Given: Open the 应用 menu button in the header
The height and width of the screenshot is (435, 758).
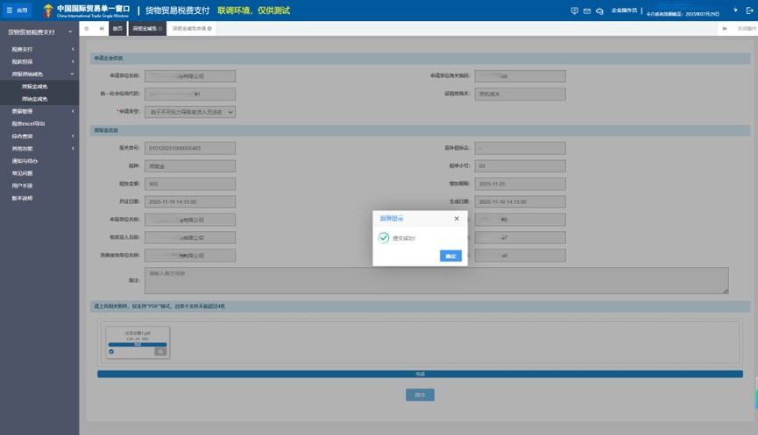Looking at the screenshot, I should 18,11.
